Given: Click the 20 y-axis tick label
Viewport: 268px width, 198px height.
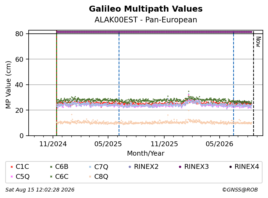Looking at the screenshot, I should [19, 110].
